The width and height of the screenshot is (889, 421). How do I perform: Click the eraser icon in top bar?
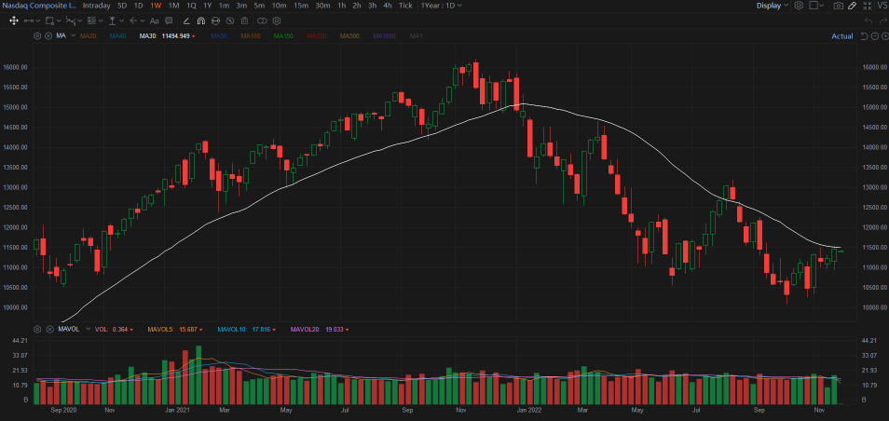[852, 5]
